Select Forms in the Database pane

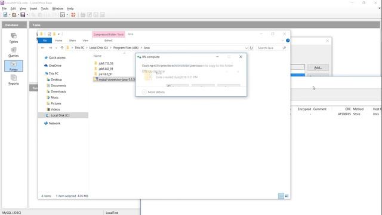pos(14,66)
